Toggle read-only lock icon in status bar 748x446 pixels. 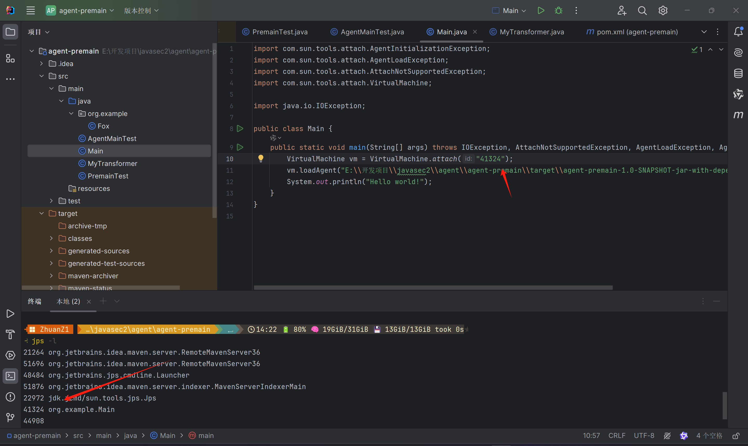(x=736, y=436)
